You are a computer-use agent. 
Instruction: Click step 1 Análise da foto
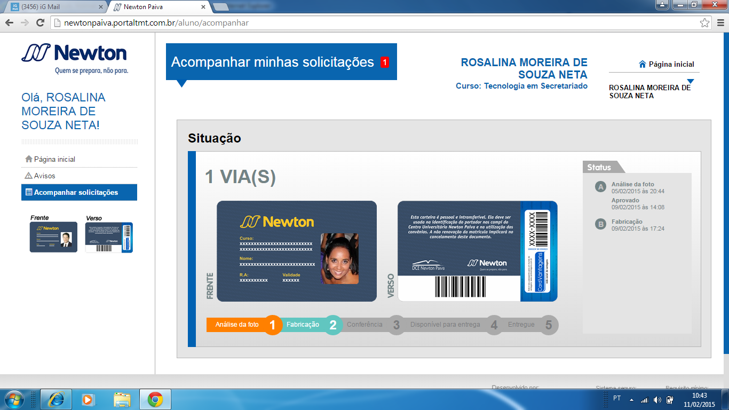(244, 325)
